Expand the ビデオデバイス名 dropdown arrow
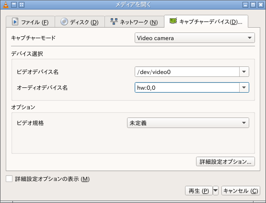This screenshot has width=266, height=203. coord(244,72)
